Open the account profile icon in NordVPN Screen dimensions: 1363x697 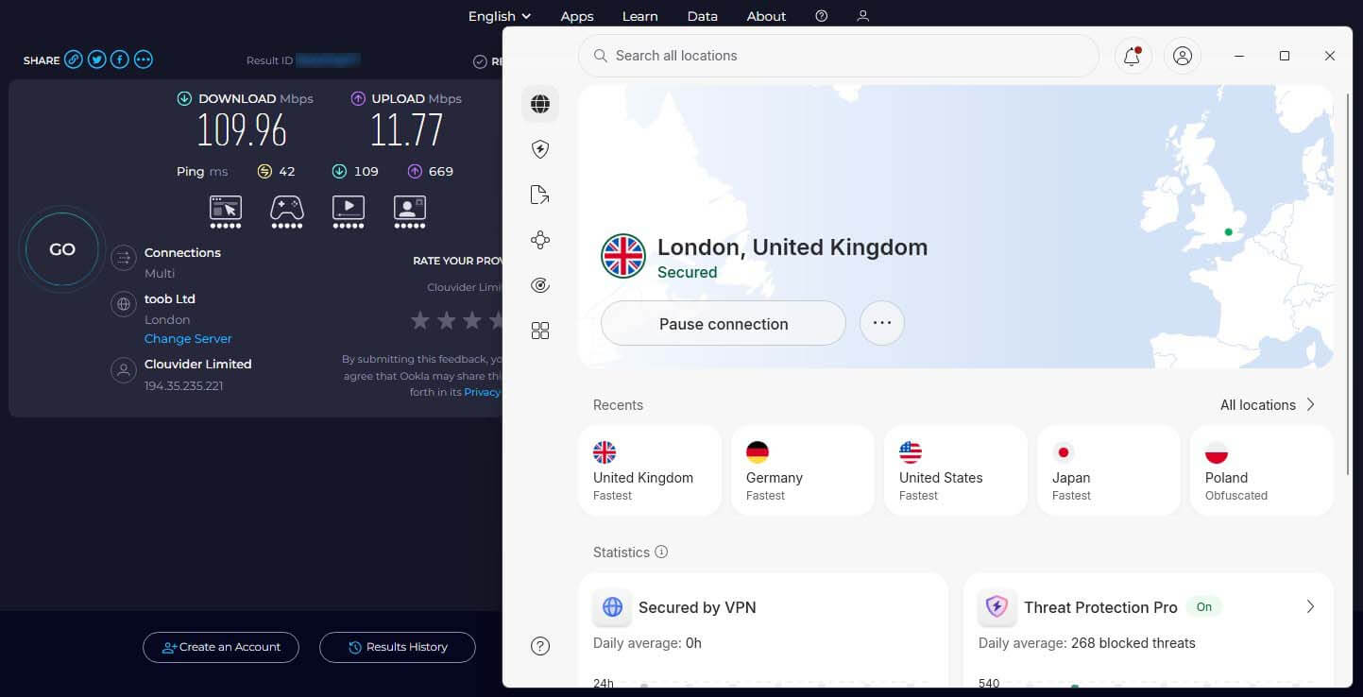coord(1183,56)
